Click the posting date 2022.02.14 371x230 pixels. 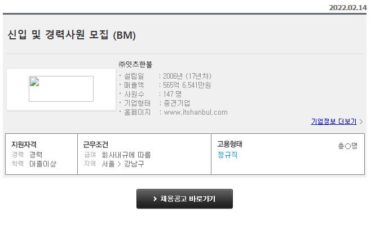tap(348, 7)
